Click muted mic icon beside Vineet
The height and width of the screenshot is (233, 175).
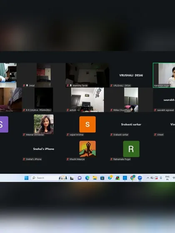155,135
